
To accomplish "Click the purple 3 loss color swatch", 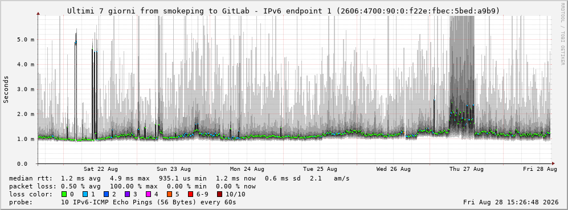I will [127, 195].
